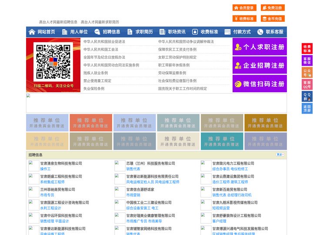Screen dimensions: 313x235
Task: Open 水利工程设计 job link
Action: point(50,208)
